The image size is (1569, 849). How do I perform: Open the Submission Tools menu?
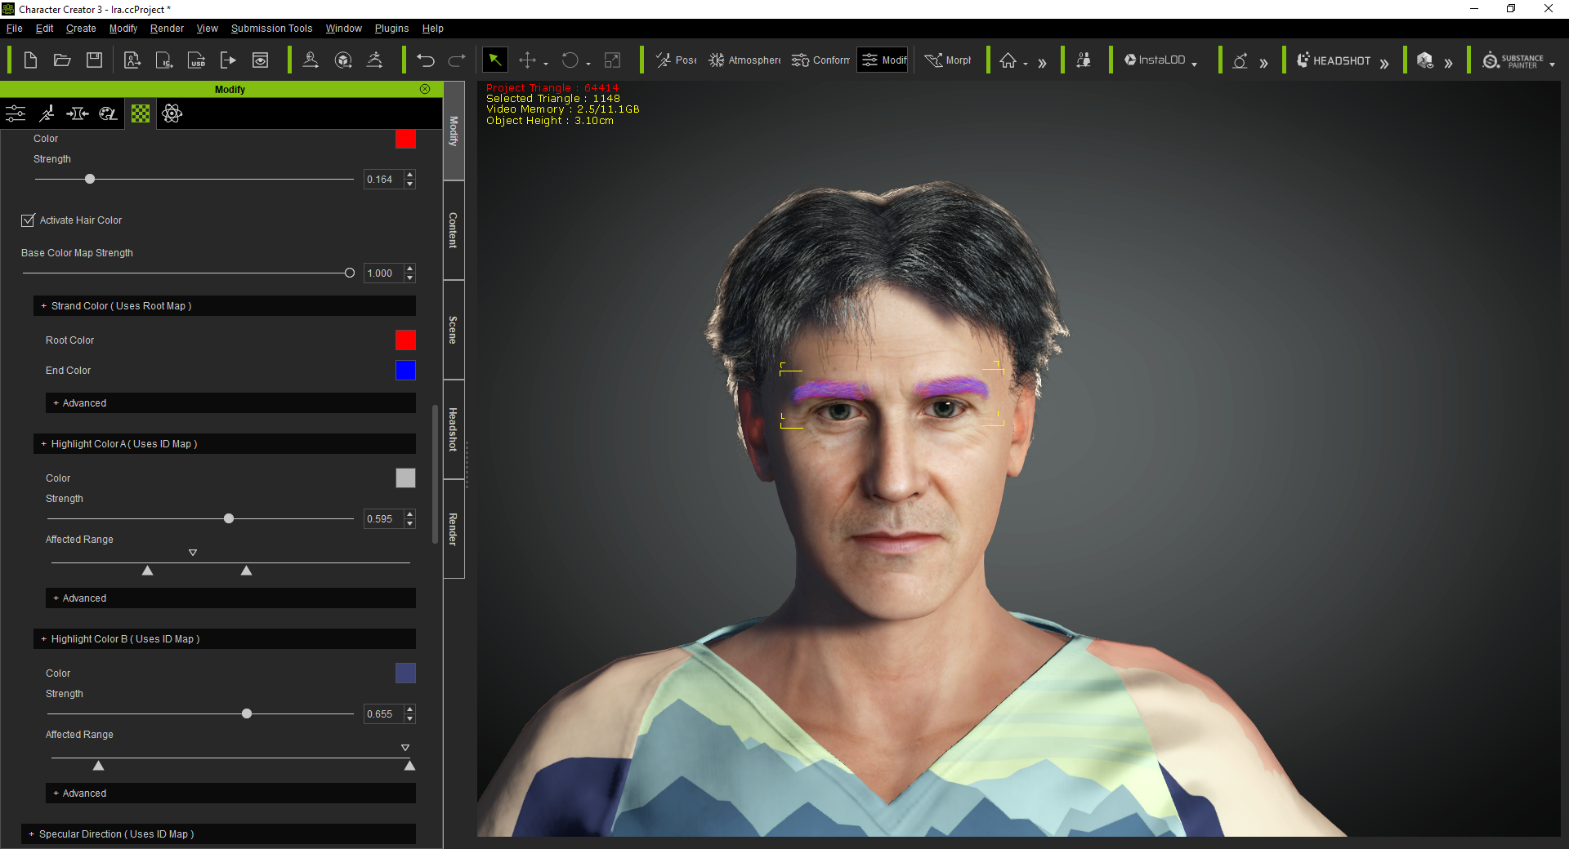click(271, 29)
